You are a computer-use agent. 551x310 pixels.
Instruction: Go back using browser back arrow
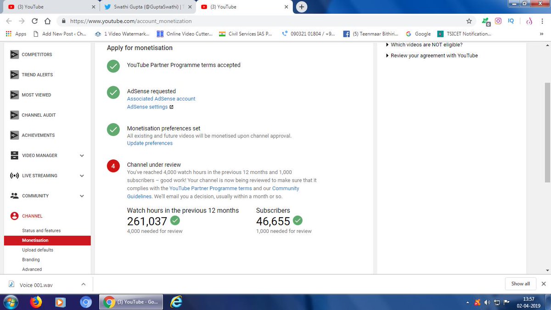tap(9, 21)
